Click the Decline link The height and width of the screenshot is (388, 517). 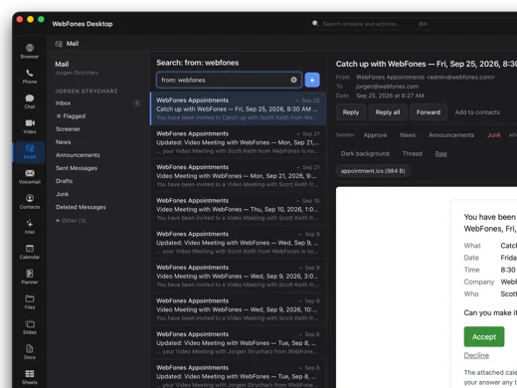(476, 355)
